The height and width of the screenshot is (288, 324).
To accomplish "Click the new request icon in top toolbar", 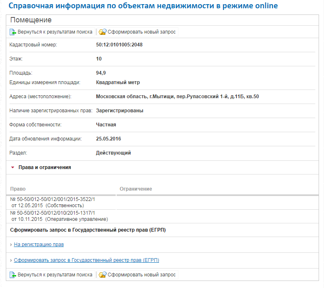I will coord(102,32).
